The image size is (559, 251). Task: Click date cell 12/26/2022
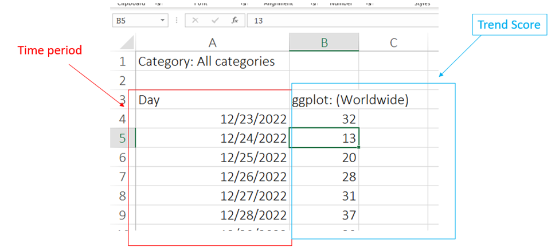tap(213, 176)
